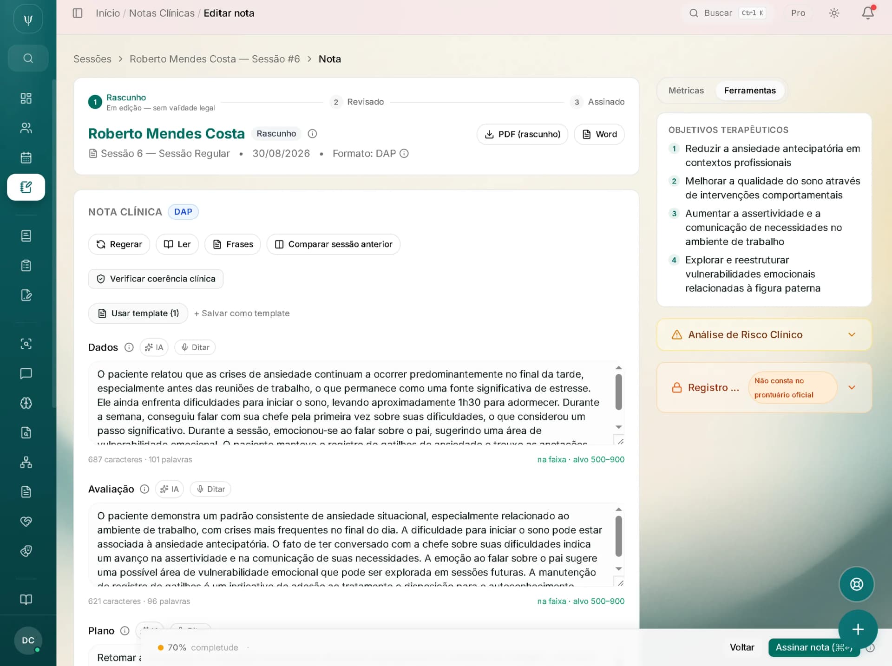Click Comparar sessão anterior
892x666 pixels.
(x=334, y=244)
